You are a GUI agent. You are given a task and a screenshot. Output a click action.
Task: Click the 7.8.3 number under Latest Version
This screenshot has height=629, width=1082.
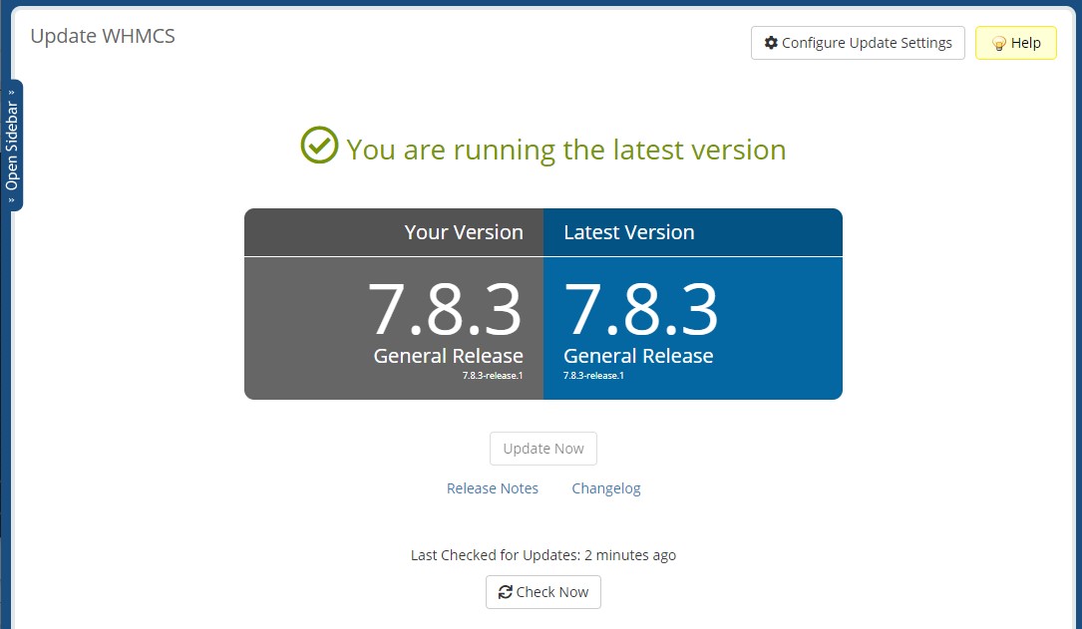tap(641, 310)
